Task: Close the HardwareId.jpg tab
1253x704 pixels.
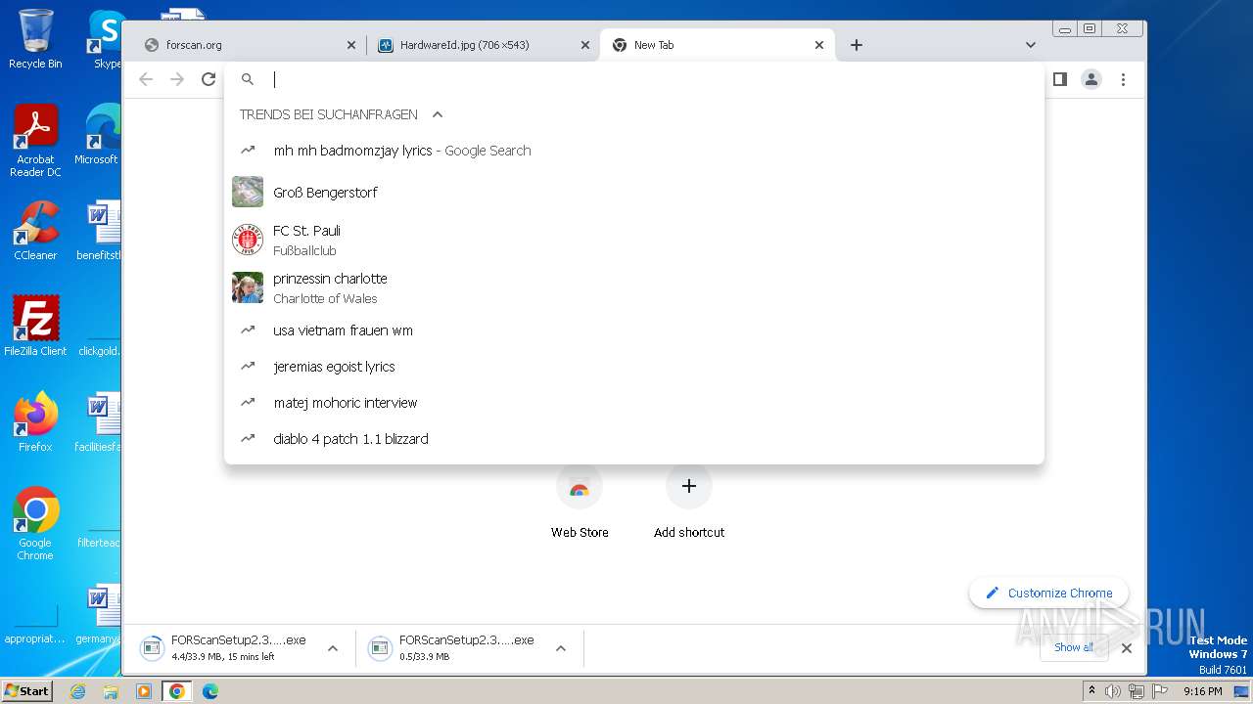Action: 585,45
